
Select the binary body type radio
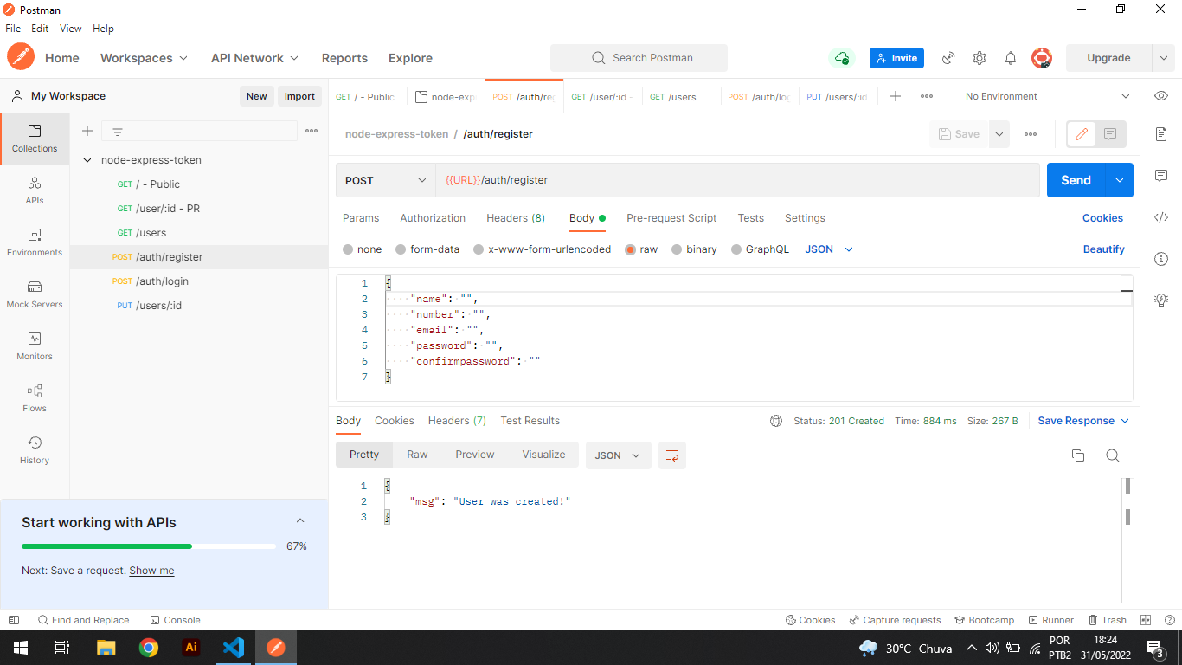(677, 249)
